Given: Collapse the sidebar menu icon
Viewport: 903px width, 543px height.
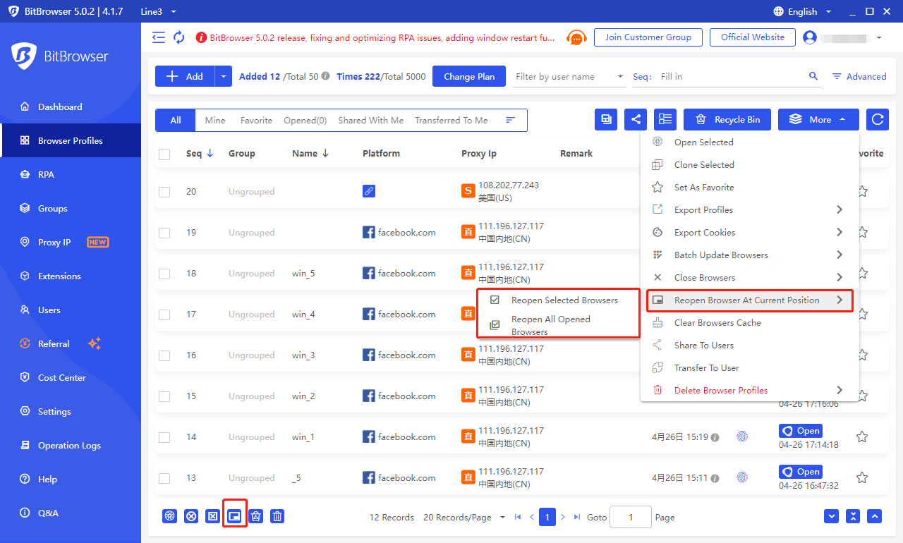Looking at the screenshot, I should click(159, 37).
